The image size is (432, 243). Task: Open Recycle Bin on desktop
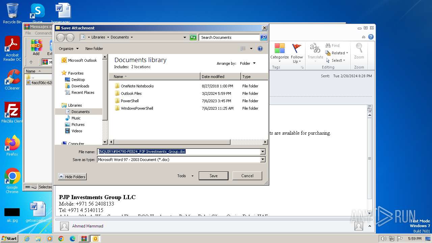pyautogui.click(x=12, y=13)
